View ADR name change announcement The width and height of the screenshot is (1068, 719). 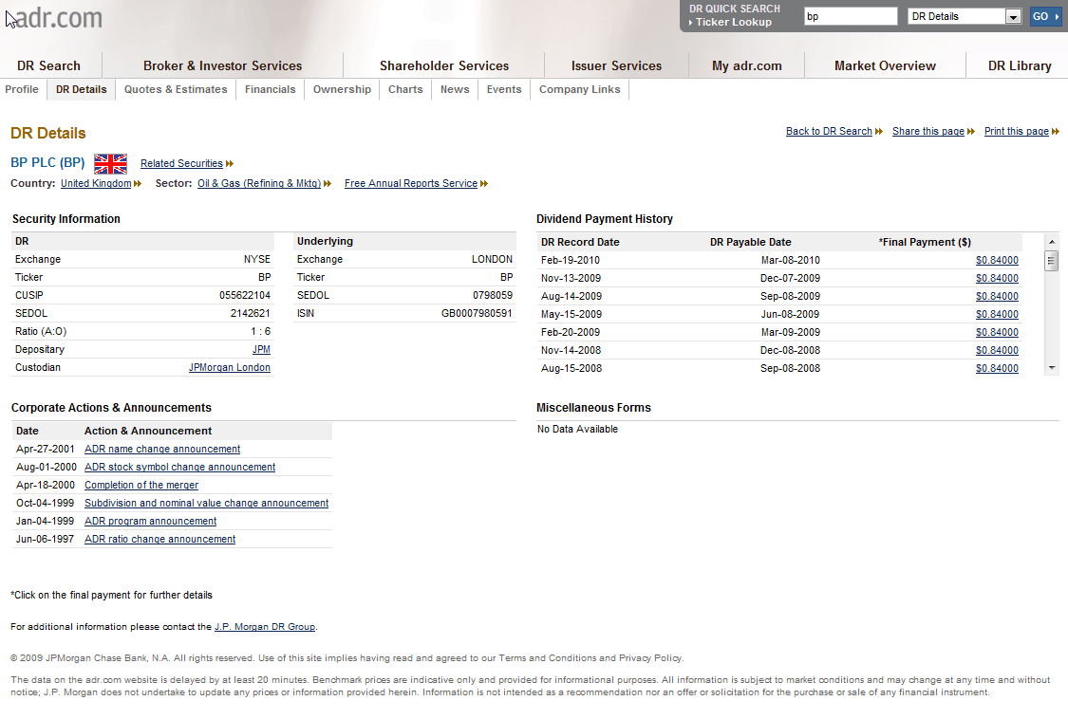[162, 450]
